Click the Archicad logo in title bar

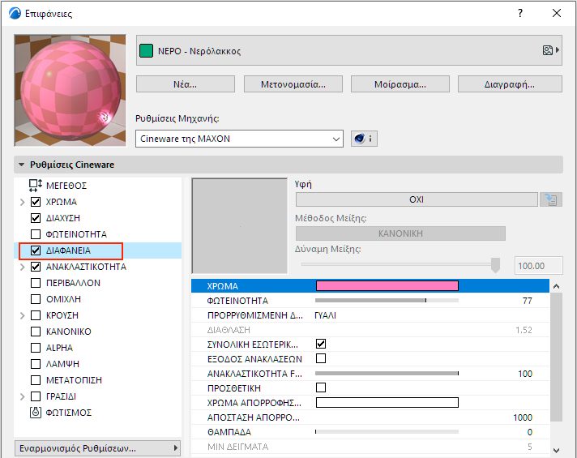coord(15,13)
